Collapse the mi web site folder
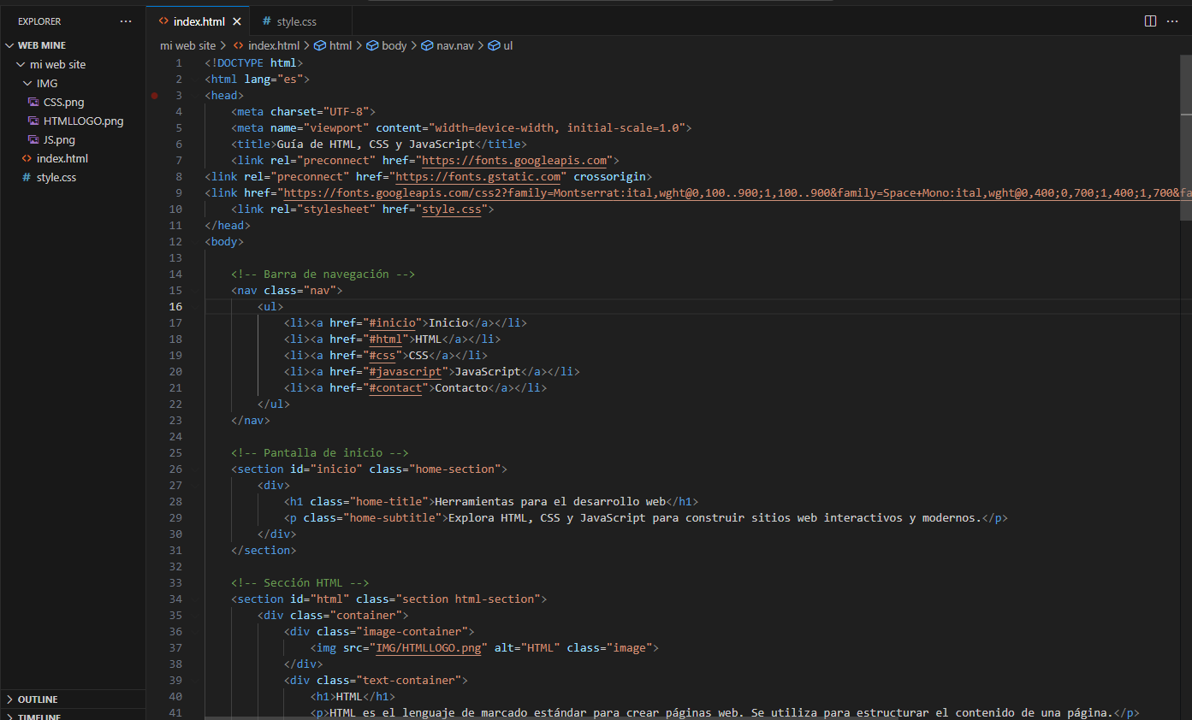 [x=21, y=64]
